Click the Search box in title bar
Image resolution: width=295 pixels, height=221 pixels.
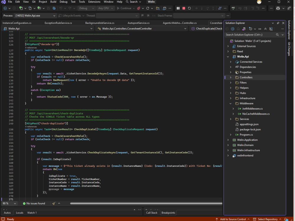133,2
